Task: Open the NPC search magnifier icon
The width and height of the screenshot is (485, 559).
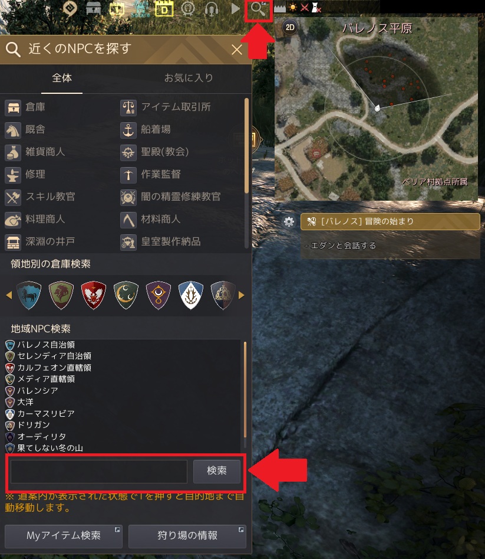Action: (258, 9)
